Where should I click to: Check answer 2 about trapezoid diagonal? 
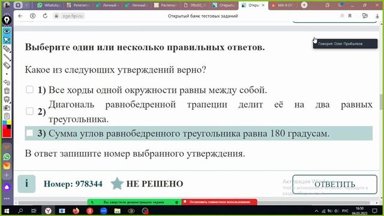point(29,111)
